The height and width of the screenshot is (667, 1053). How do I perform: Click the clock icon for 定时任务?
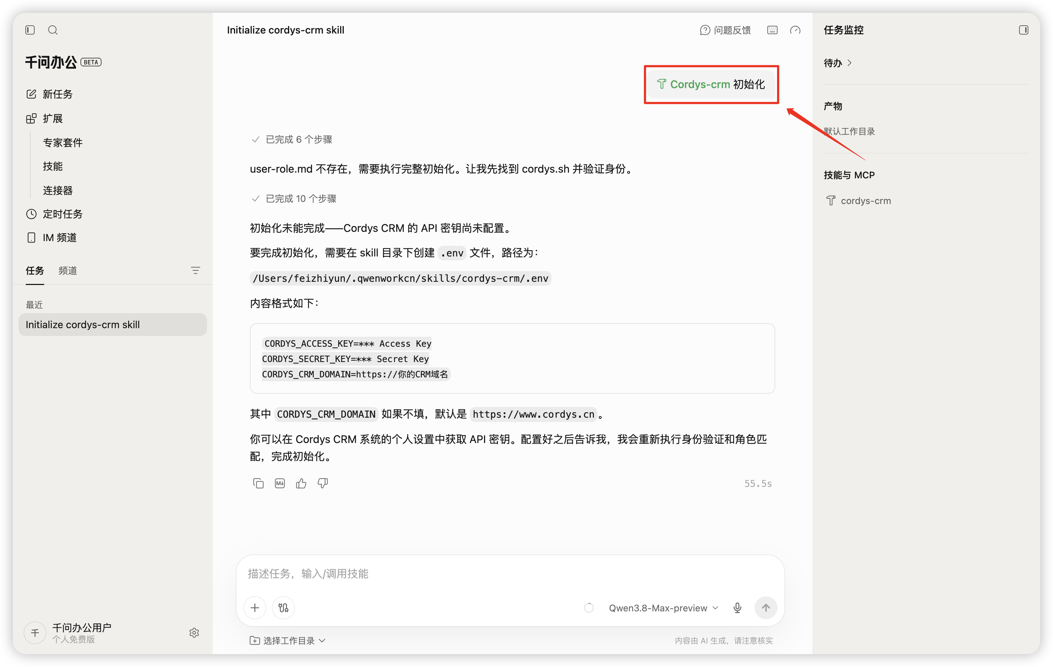(x=31, y=214)
